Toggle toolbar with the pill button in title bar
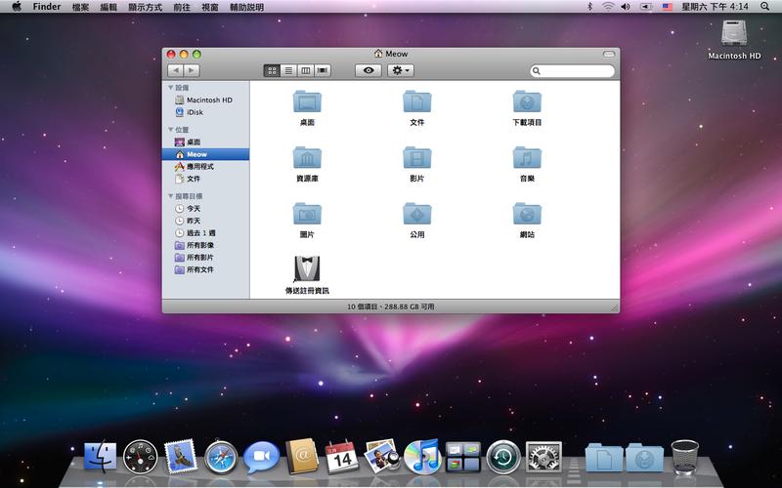The height and width of the screenshot is (488, 782). click(x=608, y=54)
